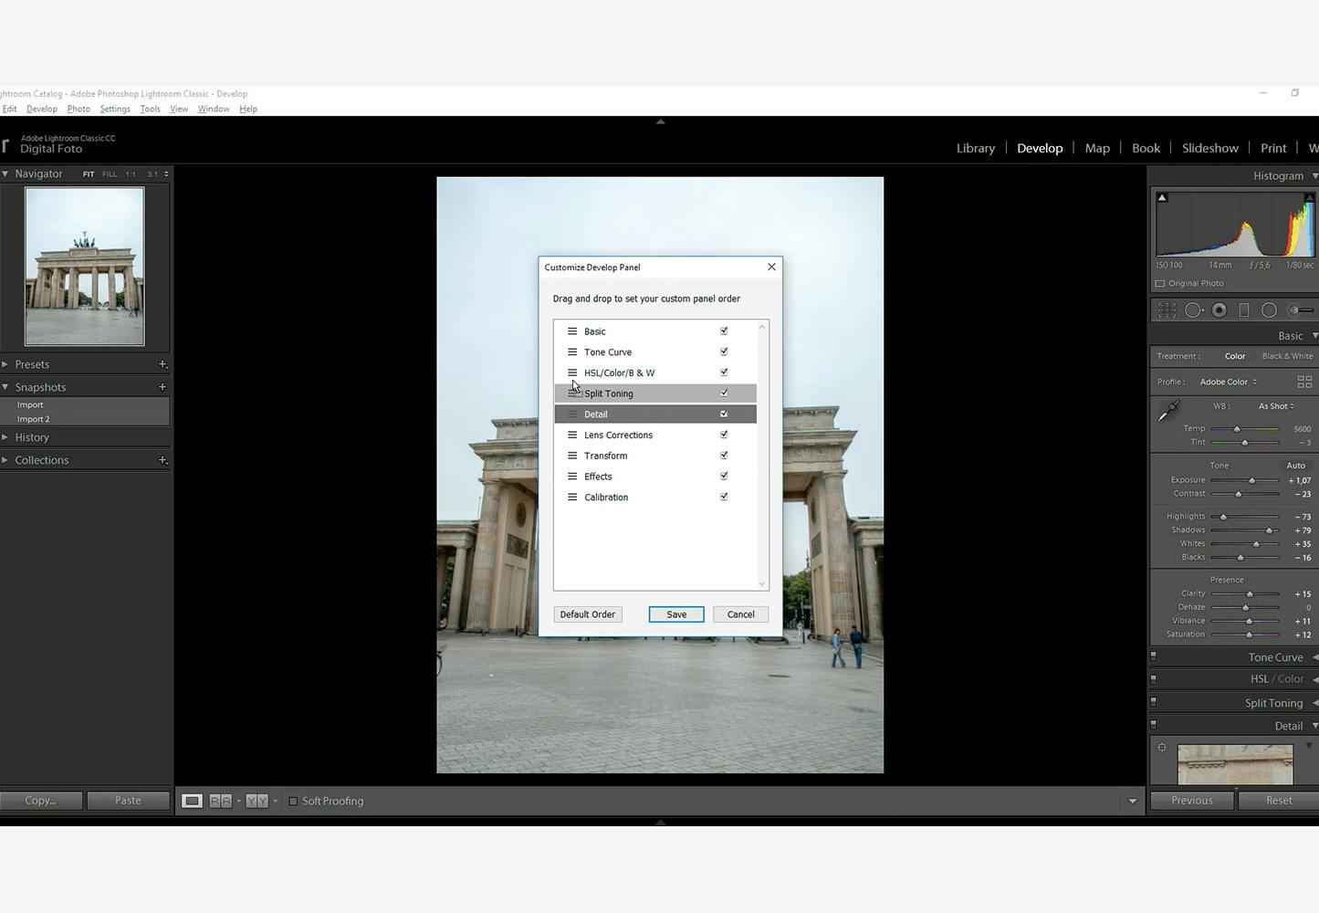This screenshot has height=913, width=1319.
Task: Click the drag handle of Basic row
Action: [x=572, y=331]
